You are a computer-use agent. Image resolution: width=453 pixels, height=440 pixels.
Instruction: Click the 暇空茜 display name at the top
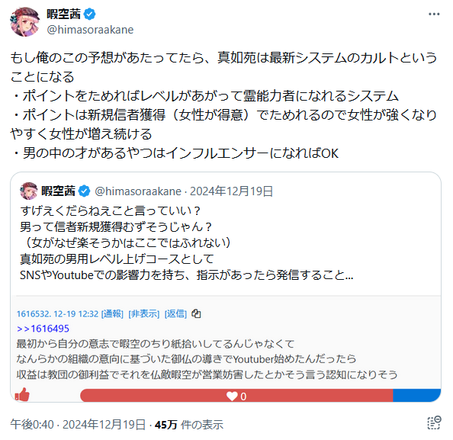point(63,14)
